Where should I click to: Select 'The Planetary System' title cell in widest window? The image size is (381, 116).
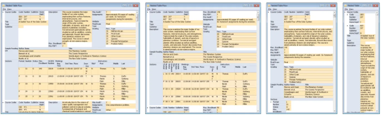click(x=78, y=51)
